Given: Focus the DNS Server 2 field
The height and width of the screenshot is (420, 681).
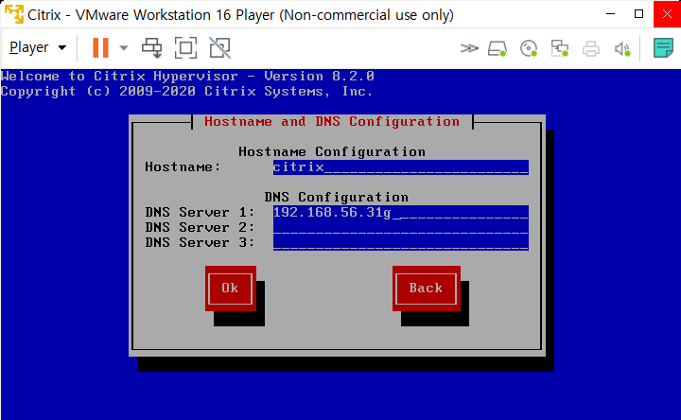Looking at the screenshot, I should [400, 228].
